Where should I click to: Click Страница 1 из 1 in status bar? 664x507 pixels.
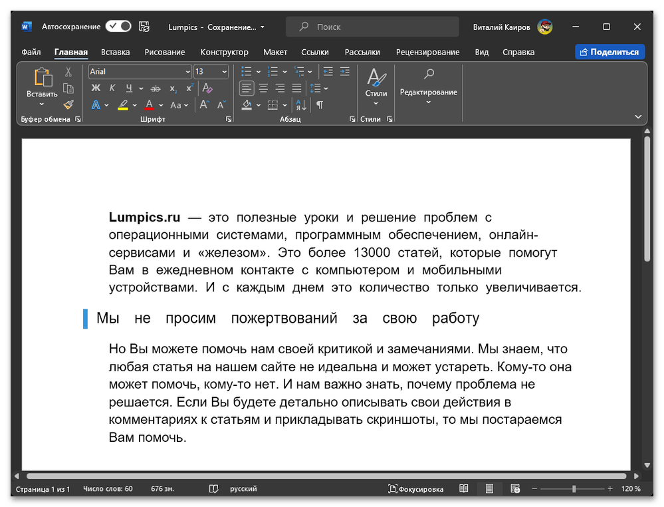click(x=43, y=489)
